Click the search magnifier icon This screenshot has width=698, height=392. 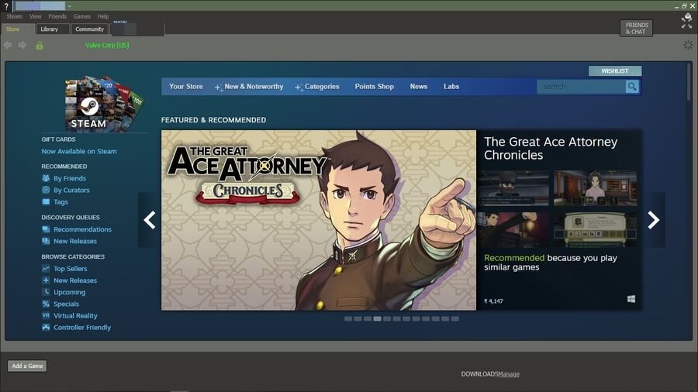tap(632, 87)
